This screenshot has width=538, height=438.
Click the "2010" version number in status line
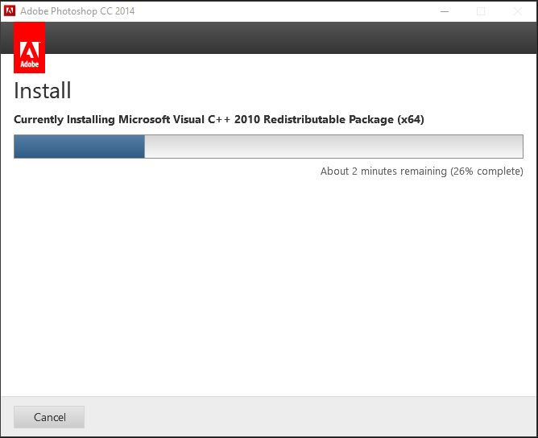pos(247,119)
